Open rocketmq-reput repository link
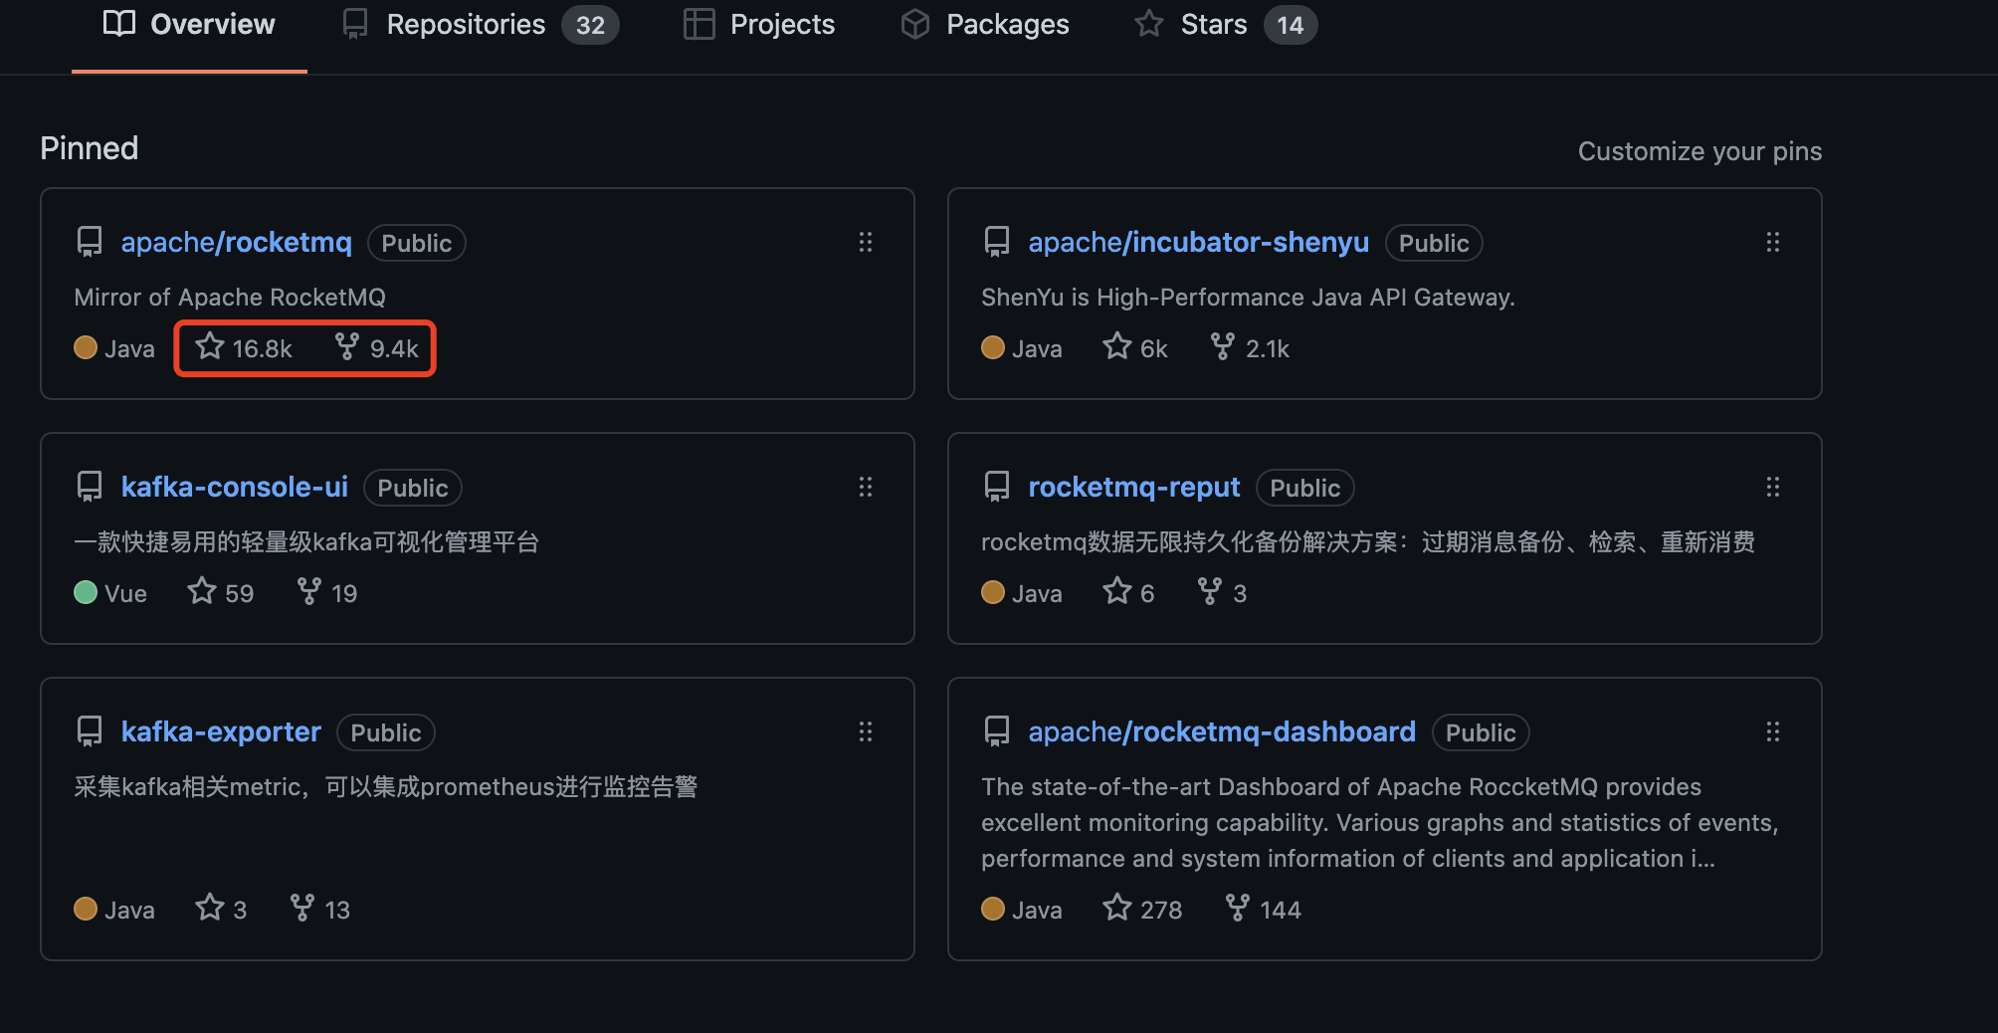Screen dimensions: 1998x1033 tap(1133, 488)
